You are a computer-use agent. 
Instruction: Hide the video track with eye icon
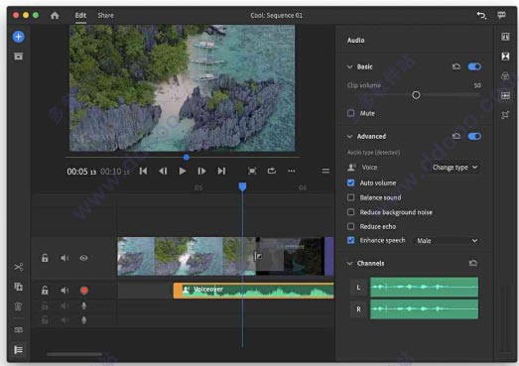click(x=83, y=258)
